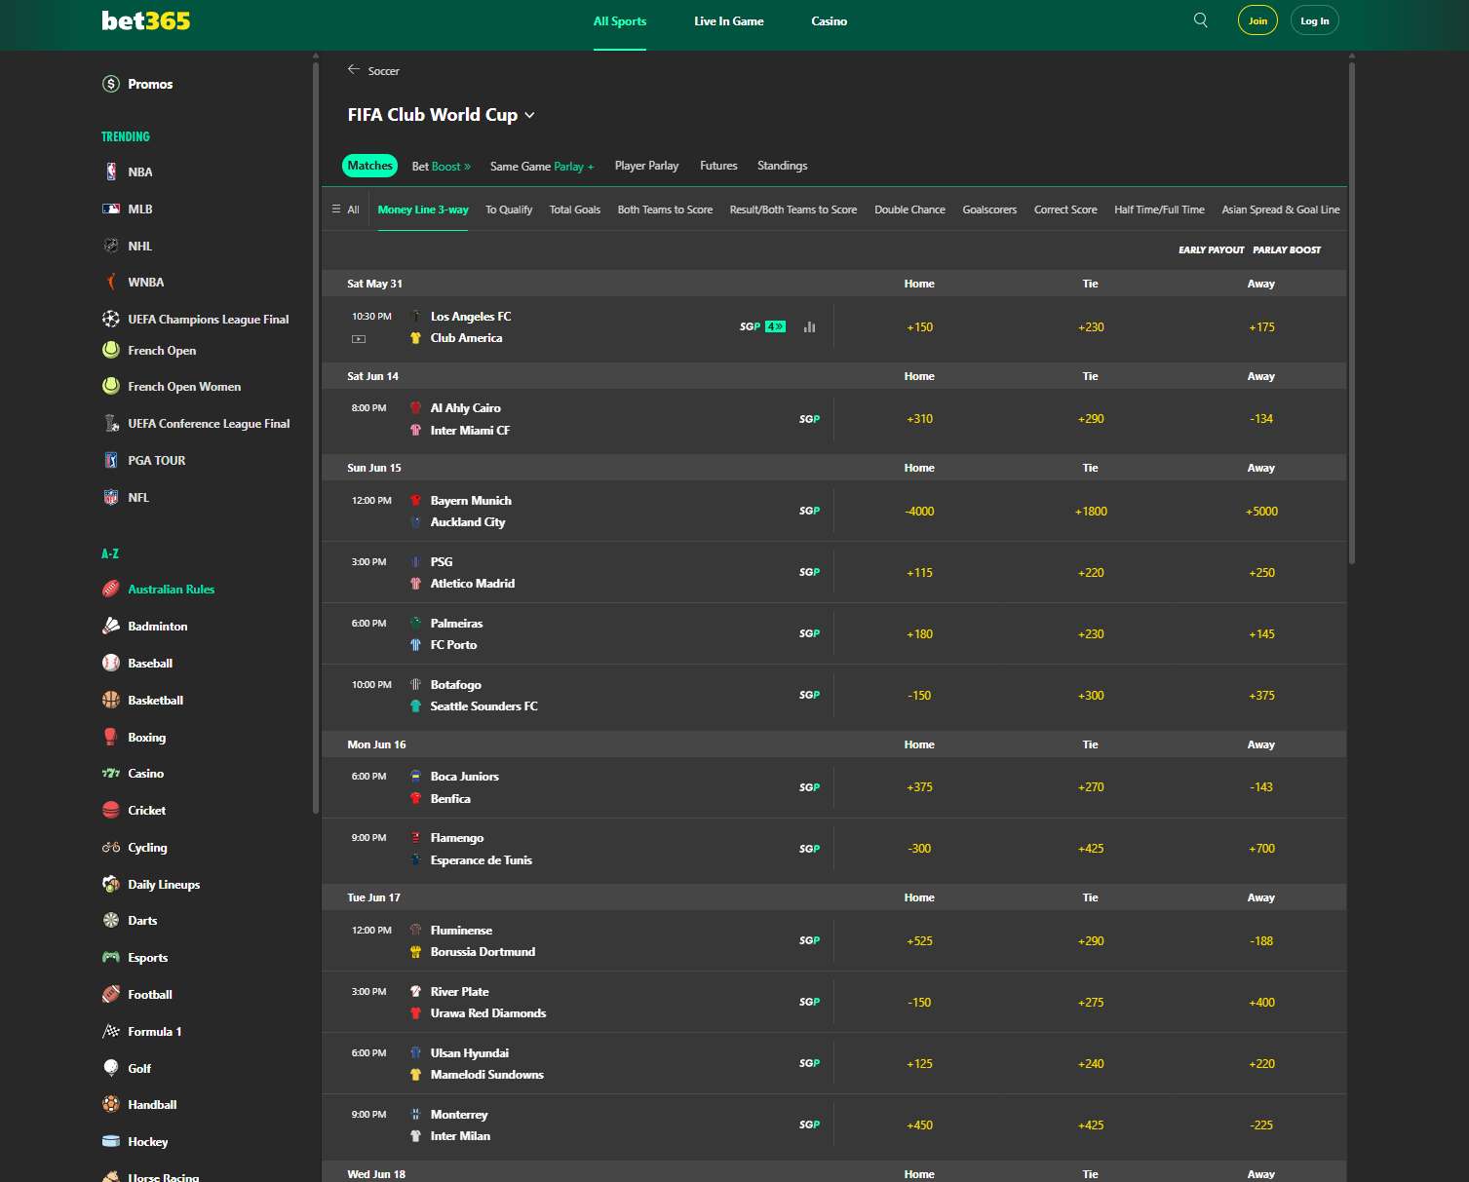Select +115 Home odds for PSG

919,572
